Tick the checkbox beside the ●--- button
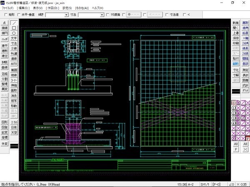This screenshot has height=187, width=250. click(124, 15)
